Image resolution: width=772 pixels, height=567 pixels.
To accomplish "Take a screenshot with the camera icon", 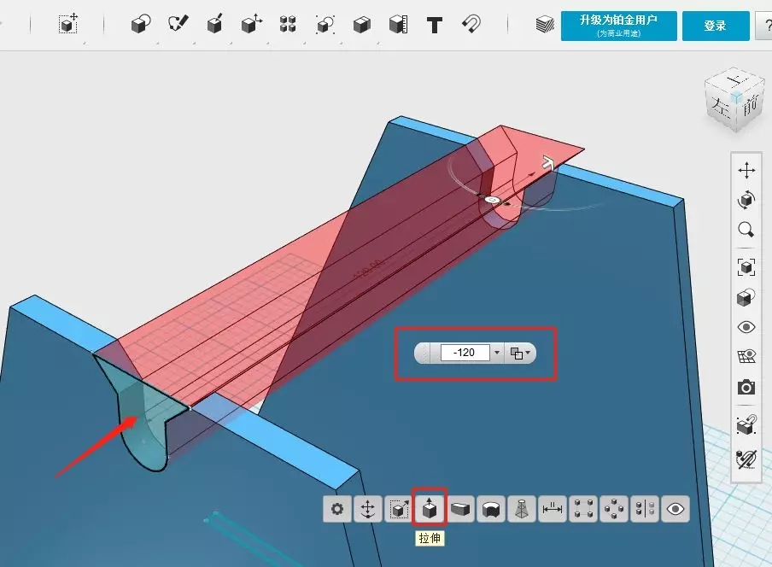I will (746, 387).
